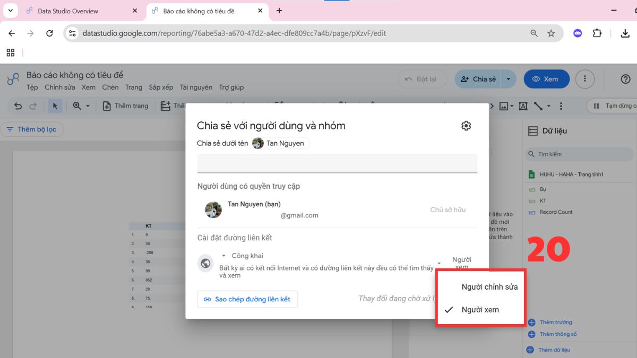Screen dimensions: 637x358
Task: Choose the checked Người xem role option
Action: pyautogui.click(x=480, y=310)
